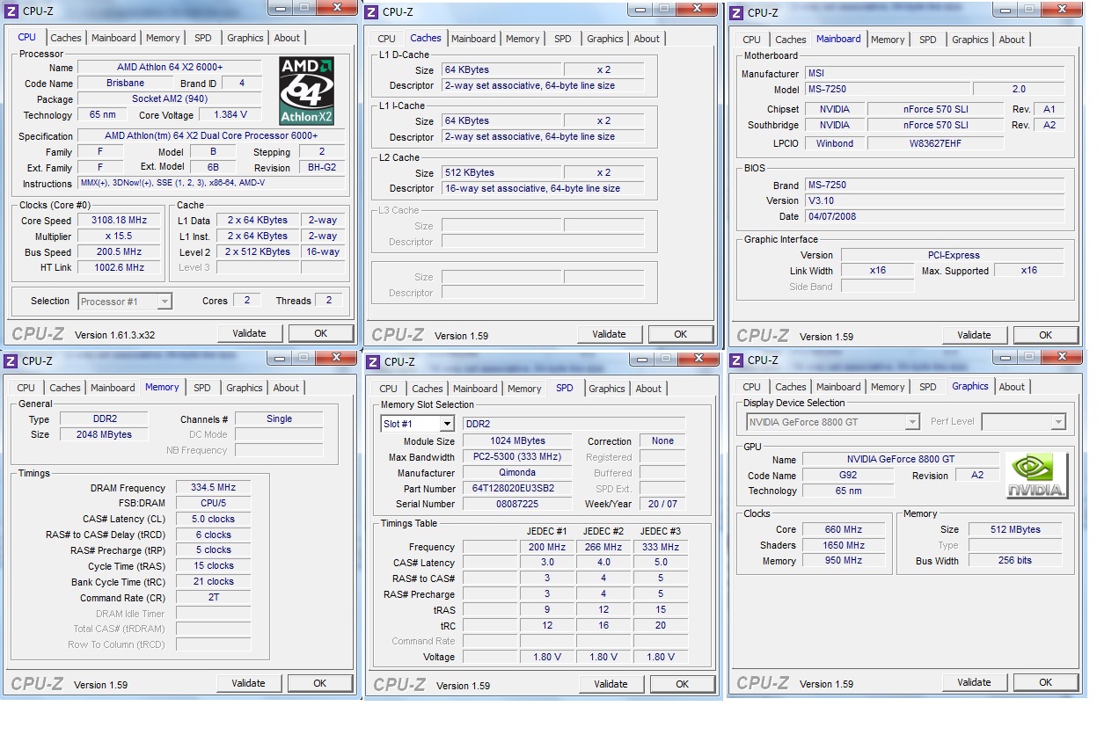Image resolution: width=1119 pixels, height=735 pixels.
Task: Open the About tab in the CPU window
Action: coord(287,38)
